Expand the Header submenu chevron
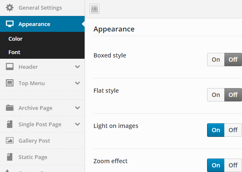This screenshot has width=242, height=172. (x=77, y=67)
